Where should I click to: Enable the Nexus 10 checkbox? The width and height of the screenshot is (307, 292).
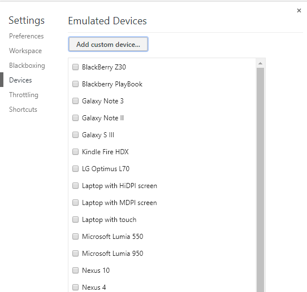coord(75,271)
